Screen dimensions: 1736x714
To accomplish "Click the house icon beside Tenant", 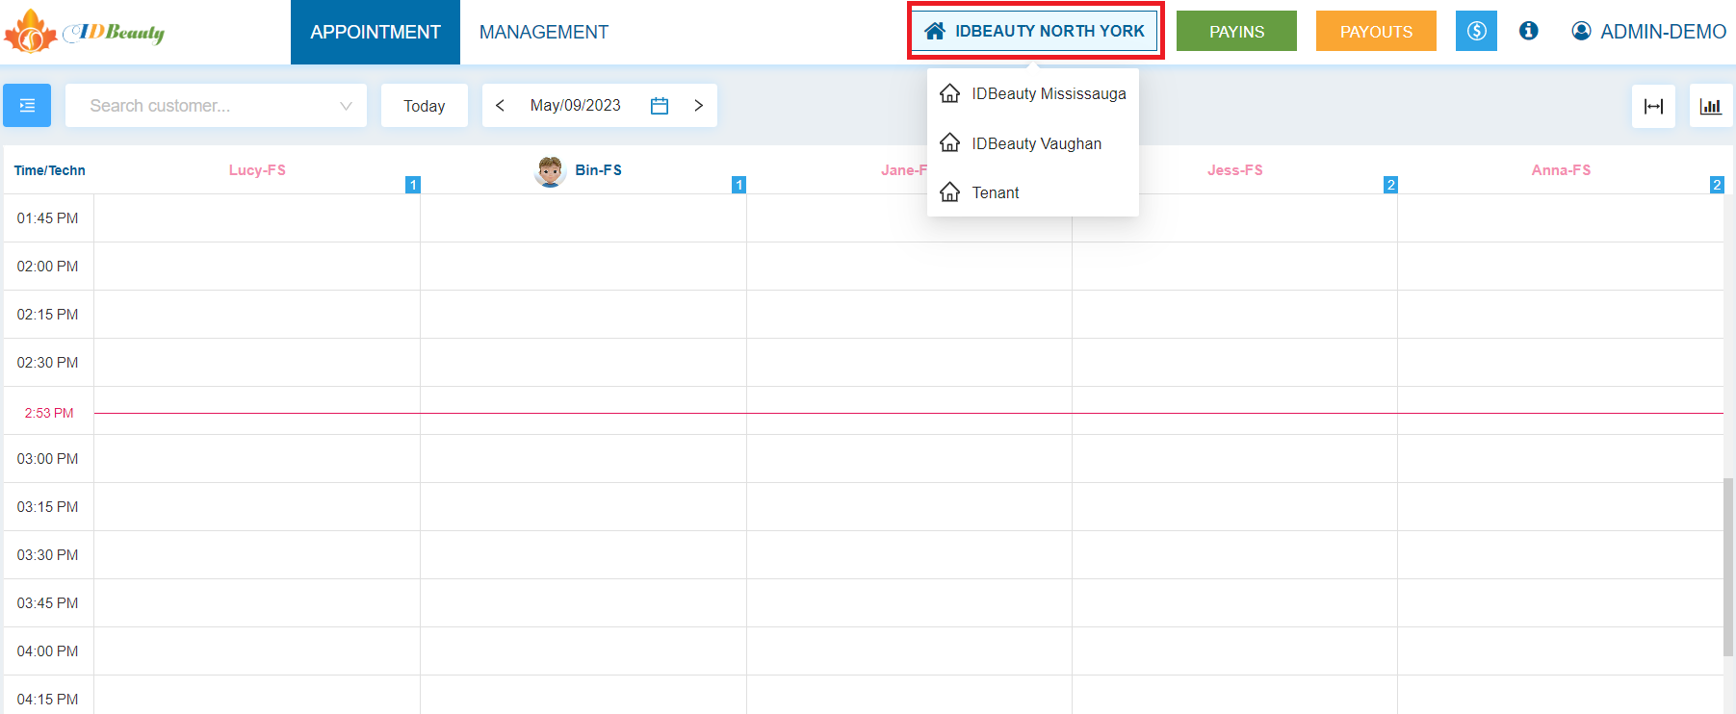I will pos(950,192).
